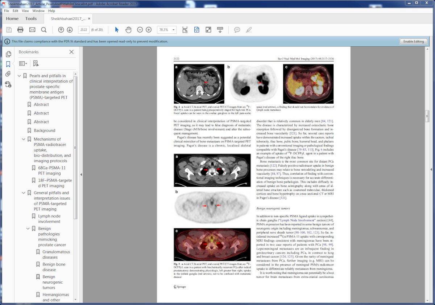The height and width of the screenshot is (305, 435).
Task: Expand the right tools pane handle
Action: tap(431, 169)
